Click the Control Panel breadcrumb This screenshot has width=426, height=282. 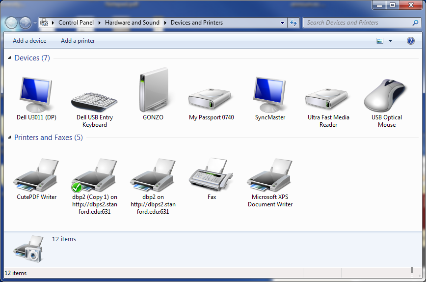tap(76, 23)
